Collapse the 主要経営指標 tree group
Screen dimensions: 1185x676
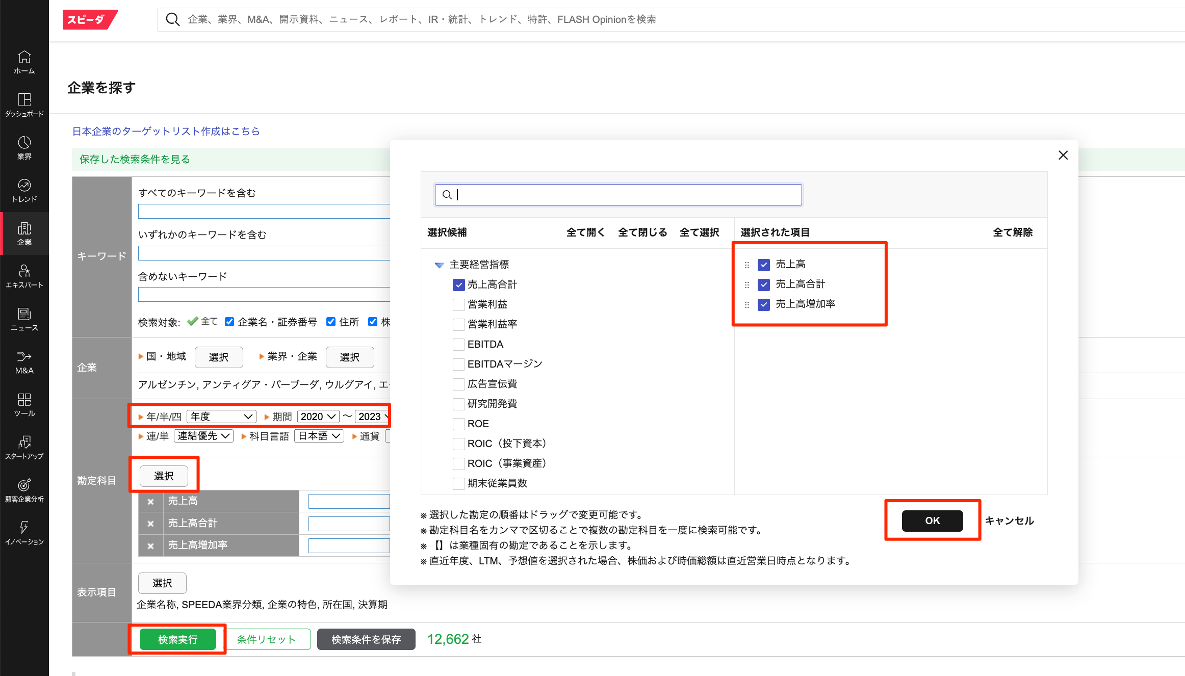(439, 265)
